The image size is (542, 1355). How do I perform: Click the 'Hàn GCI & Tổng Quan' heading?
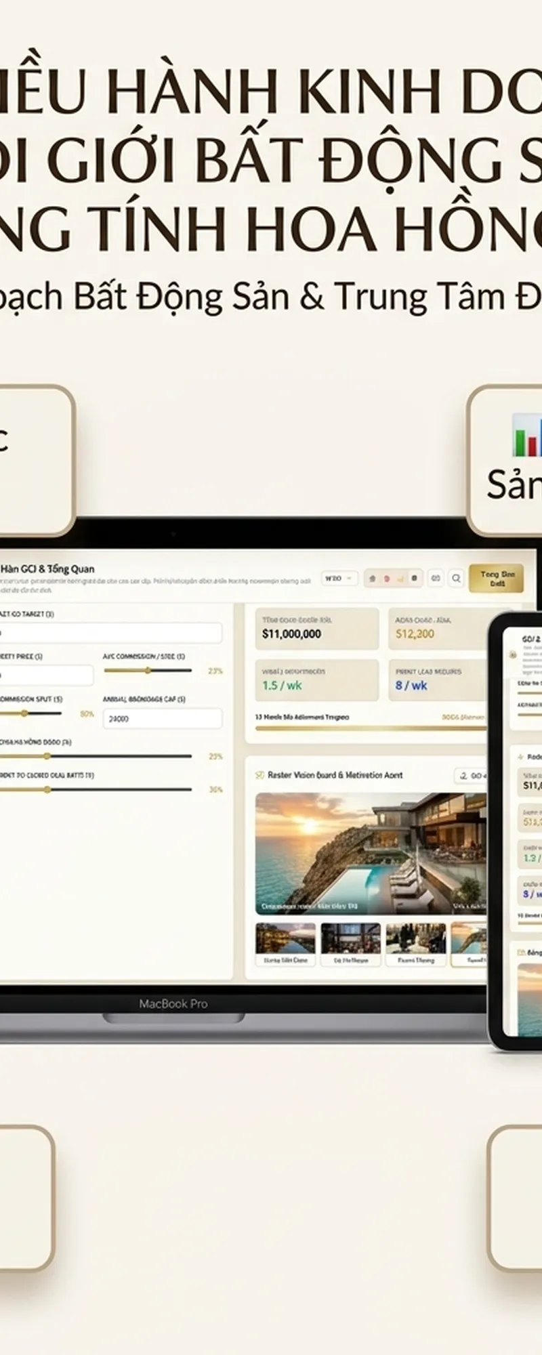47,569
